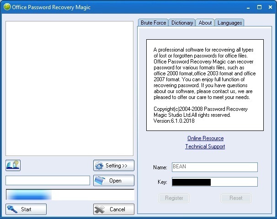
Task: Switch to the Brute Force tab
Action: click(x=153, y=23)
